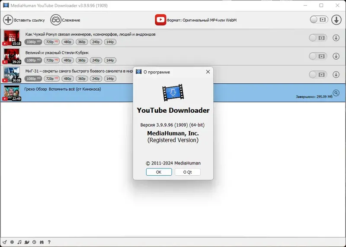Select 144p for Чужой Ромул video
This screenshot has width=346, height=247.
tap(110, 42)
